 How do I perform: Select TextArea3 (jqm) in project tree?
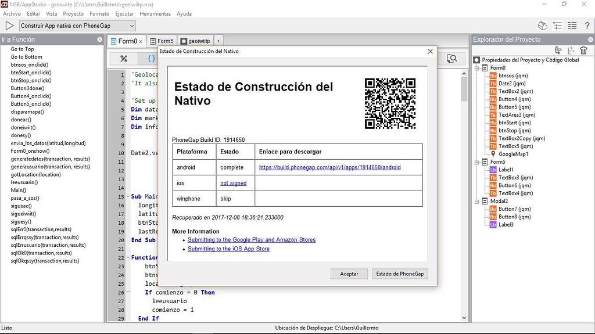coord(517,115)
